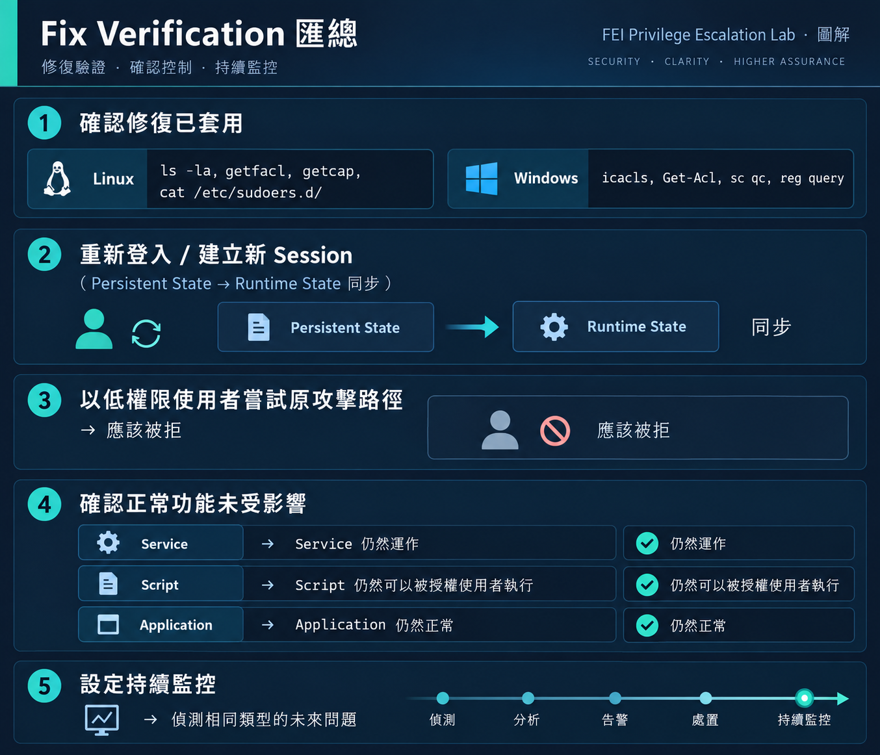Click the Service label box
This screenshot has height=755, width=880.
click(x=161, y=543)
